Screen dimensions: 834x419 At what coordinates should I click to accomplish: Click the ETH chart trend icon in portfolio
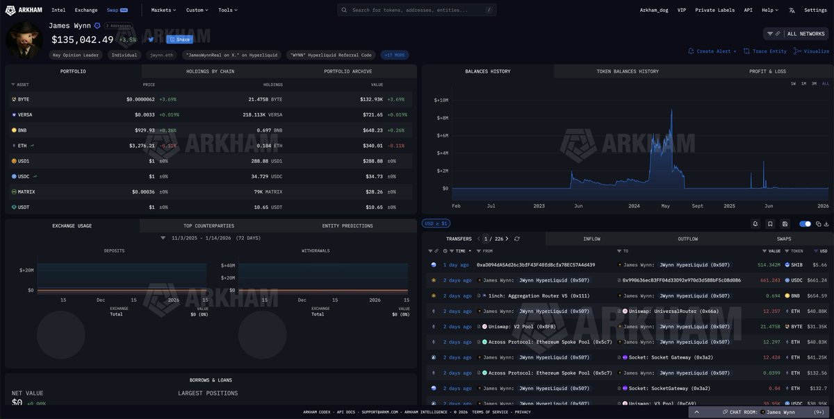pyautogui.click(x=33, y=146)
